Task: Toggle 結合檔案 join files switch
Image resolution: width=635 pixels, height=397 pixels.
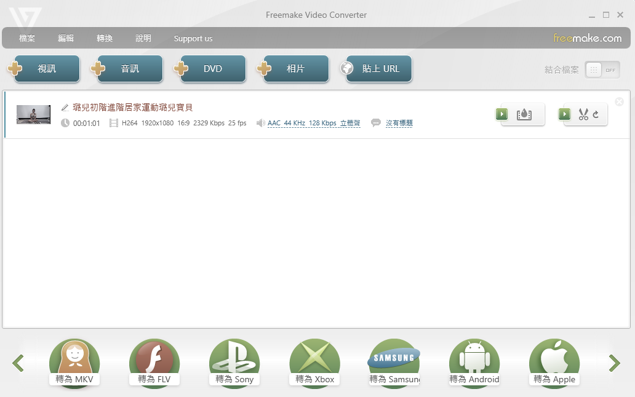Action: [x=602, y=70]
